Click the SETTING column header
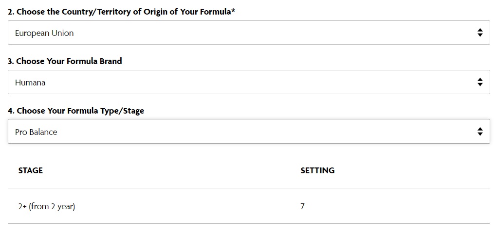 click(x=317, y=171)
